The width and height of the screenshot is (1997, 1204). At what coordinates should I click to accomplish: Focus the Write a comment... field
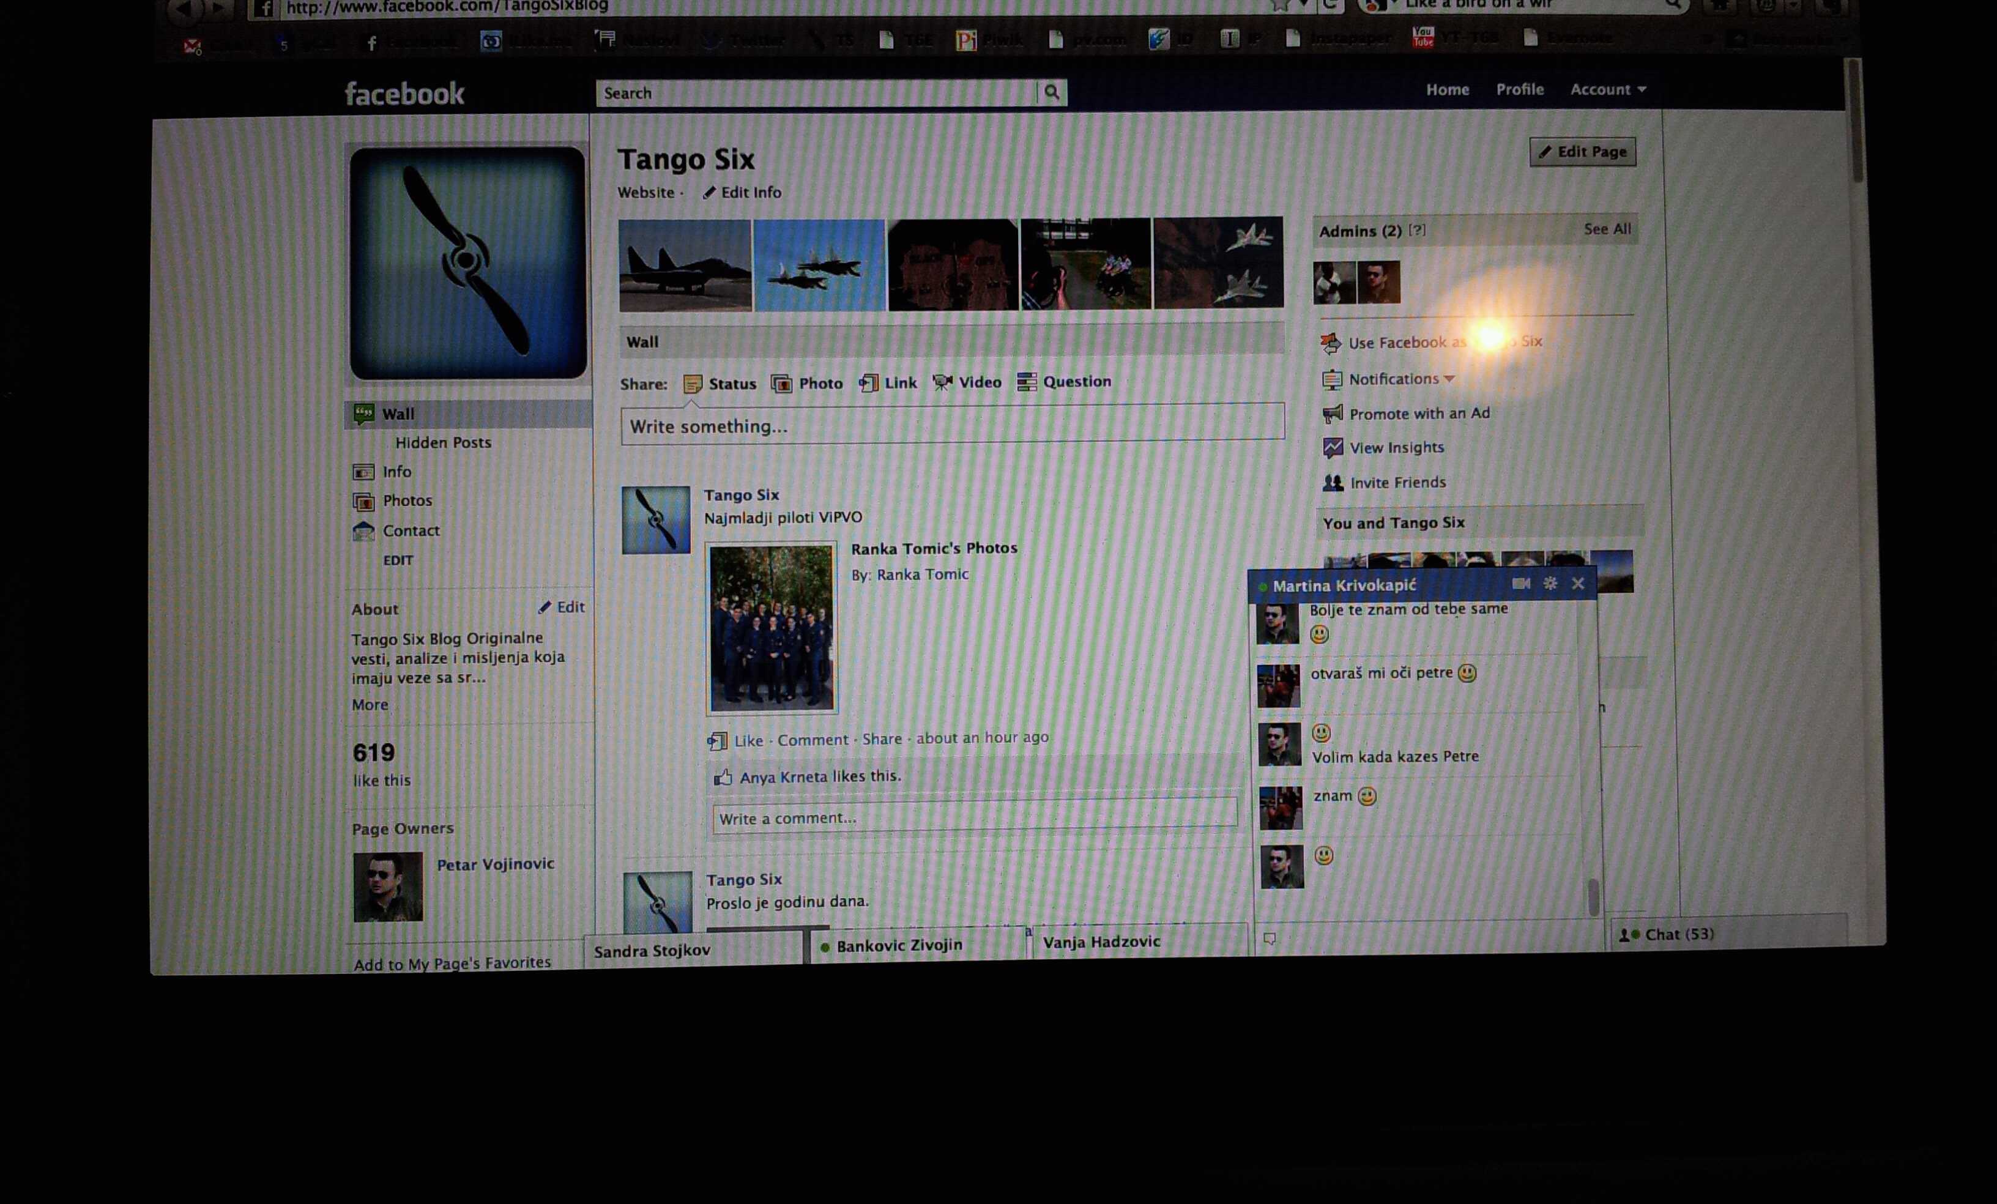pos(974,817)
